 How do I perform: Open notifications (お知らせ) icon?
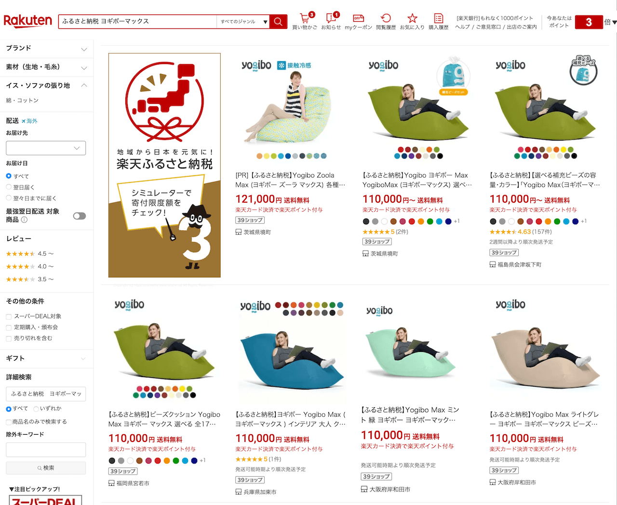(x=331, y=21)
